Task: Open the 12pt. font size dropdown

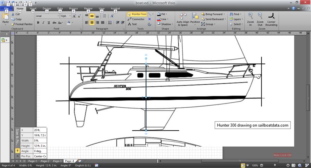Action: [x=70, y=16]
